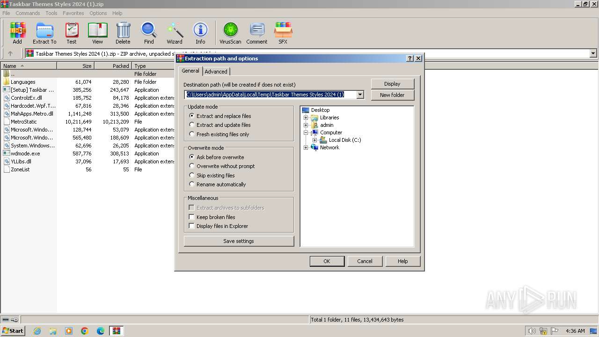The width and height of the screenshot is (599, 337).
Task: Expand the Local Disk (C:) node
Action: click(x=315, y=140)
